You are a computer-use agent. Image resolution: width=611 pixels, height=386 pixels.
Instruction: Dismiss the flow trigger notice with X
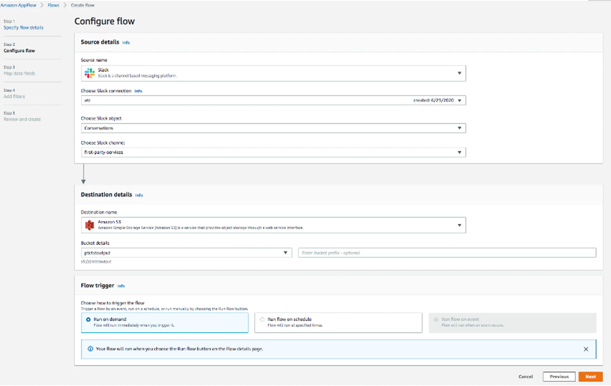tap(586, 349)
